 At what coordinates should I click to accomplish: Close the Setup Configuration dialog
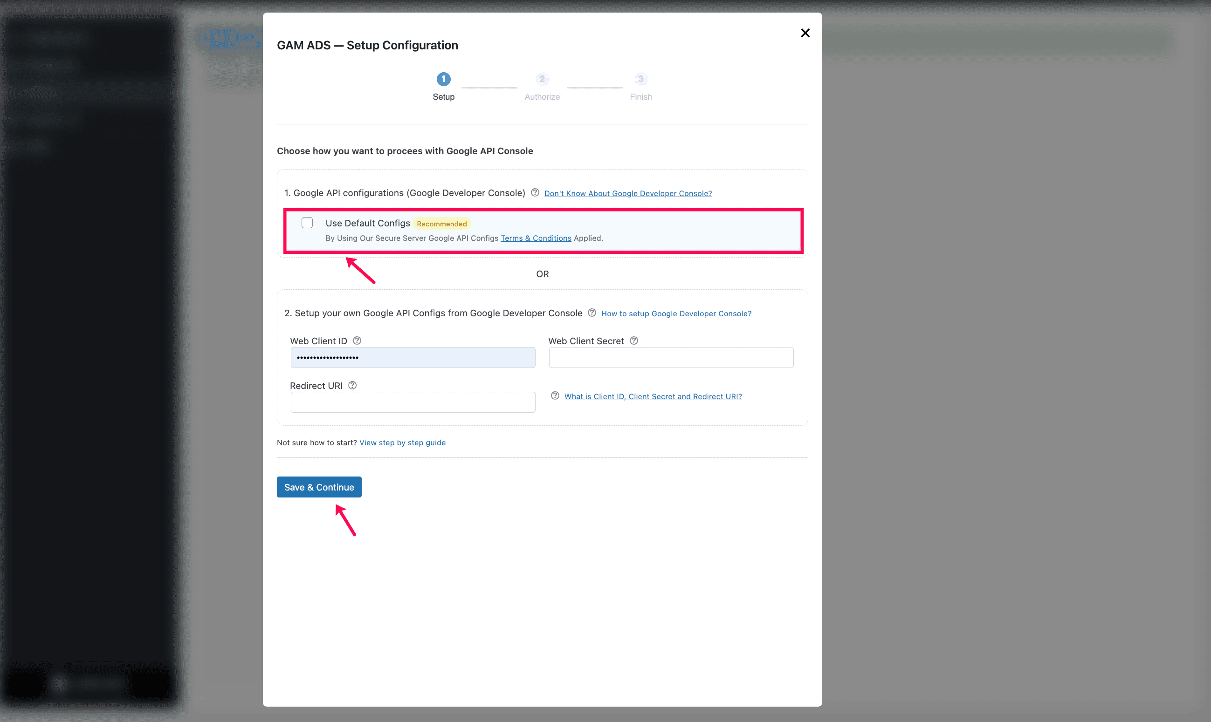tap(805, 33)
